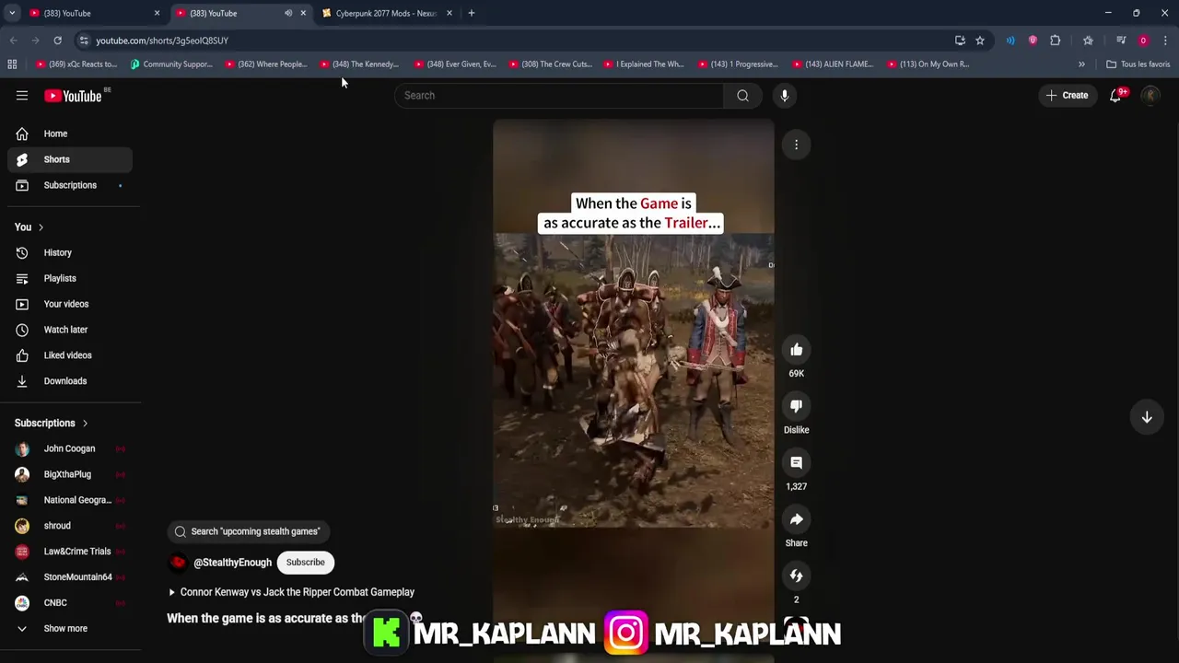This screenshot has height=663, width=1179.
Task: Open Chrome extensions puzzle icon
Action: tap(1056, 41)
